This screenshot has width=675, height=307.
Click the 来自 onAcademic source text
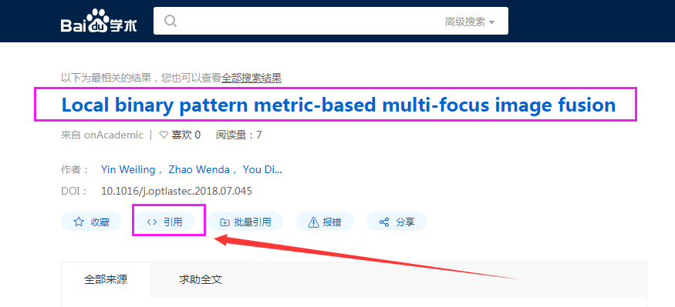pos(102,135)
